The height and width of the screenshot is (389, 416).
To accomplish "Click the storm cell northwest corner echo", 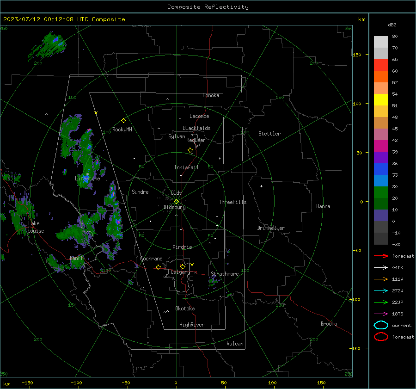I will click(48, 46).
